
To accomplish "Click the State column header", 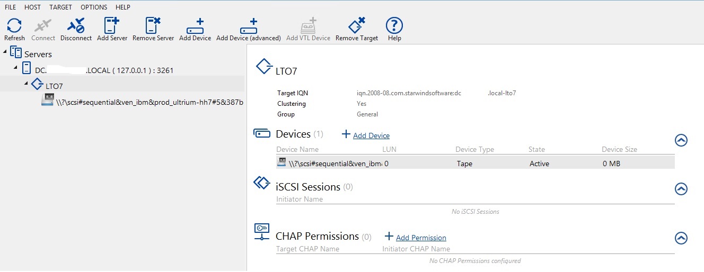I will point(536,149).
